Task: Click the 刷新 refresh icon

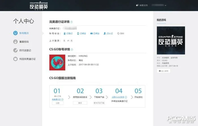Action: pos(118,34)
